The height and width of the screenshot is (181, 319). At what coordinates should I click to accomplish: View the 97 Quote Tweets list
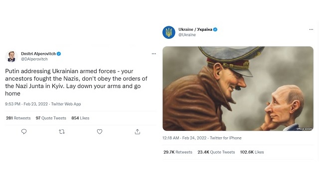click(51, 118)
